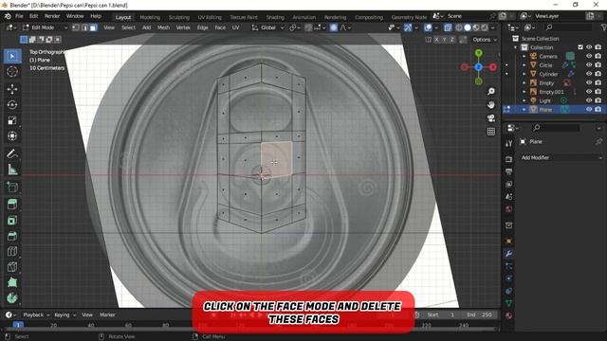Switch to the Shading workspace tab
This screenshot has height=341, width=607.
tap(275, 17)
